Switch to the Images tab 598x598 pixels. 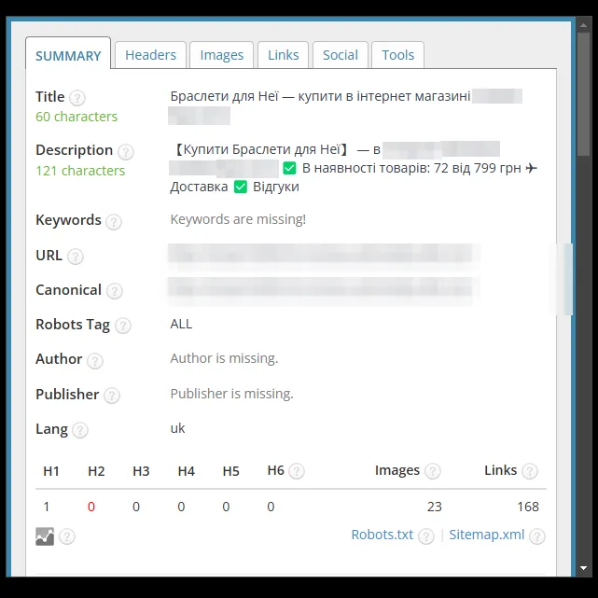pos(222,55)
